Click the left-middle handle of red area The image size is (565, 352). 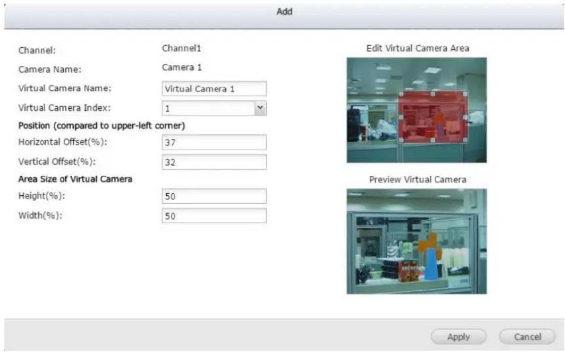click(x=401, y=117)
